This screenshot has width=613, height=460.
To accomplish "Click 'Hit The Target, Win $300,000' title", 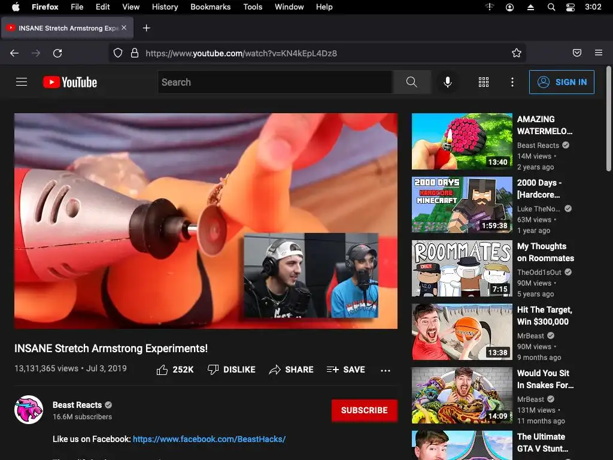I will (545, 316).
